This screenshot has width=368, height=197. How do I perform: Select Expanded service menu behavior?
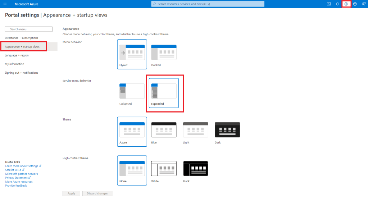point(164,93)
